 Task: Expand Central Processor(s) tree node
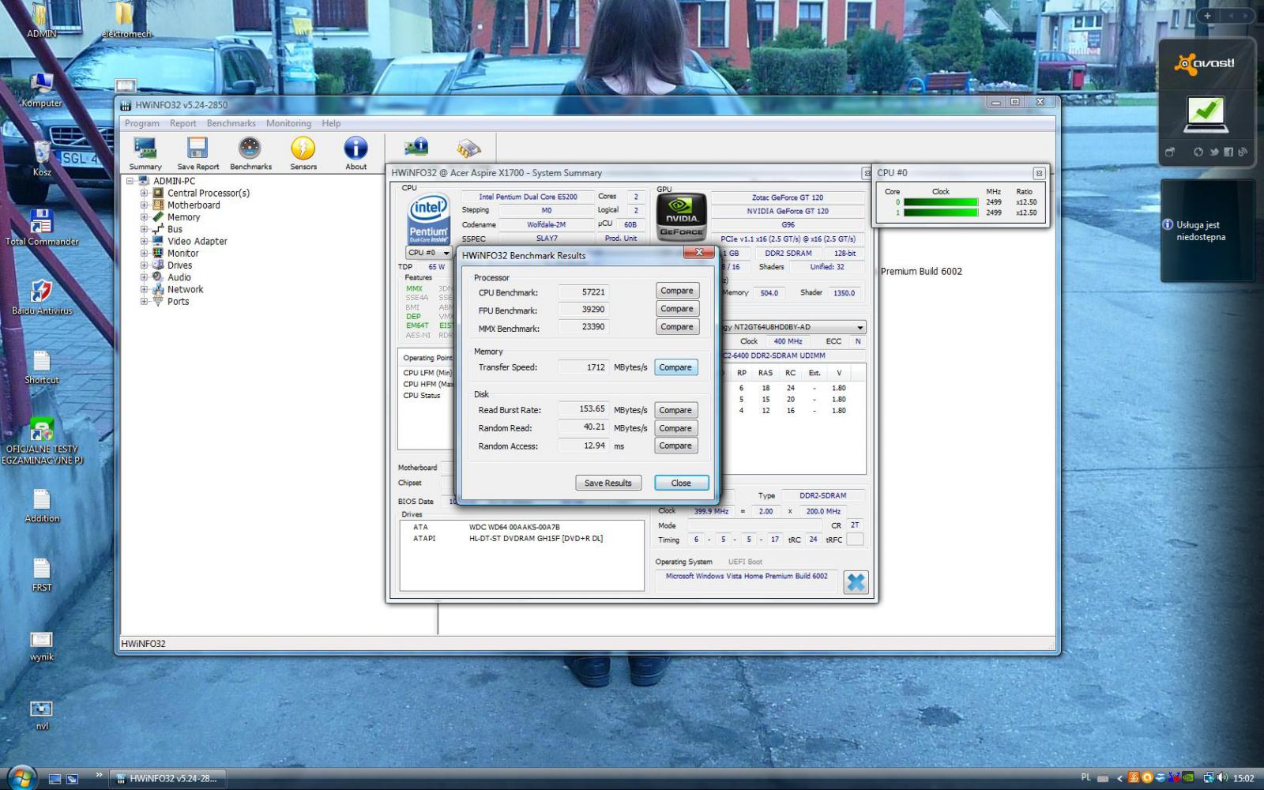tap(144, 193)
